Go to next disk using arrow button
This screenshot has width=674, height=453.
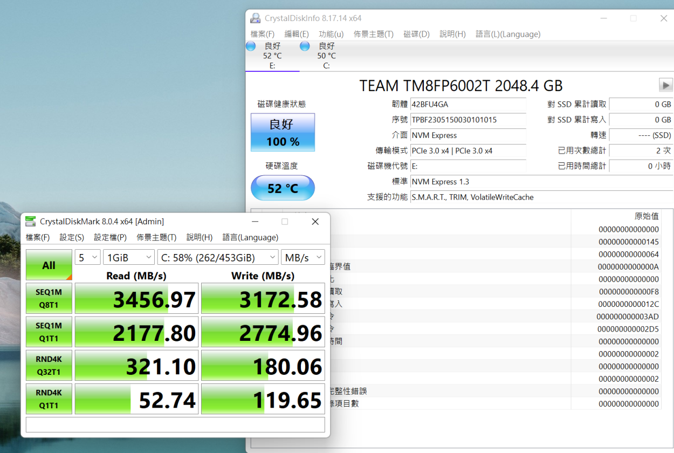(x=666, y=85)
